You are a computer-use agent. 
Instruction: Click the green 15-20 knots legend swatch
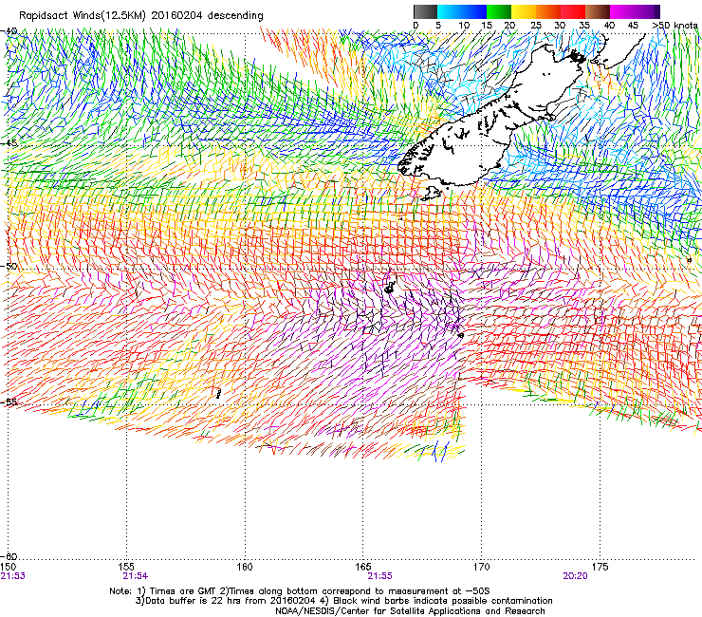pyautogui.click(x=499, y=11)
